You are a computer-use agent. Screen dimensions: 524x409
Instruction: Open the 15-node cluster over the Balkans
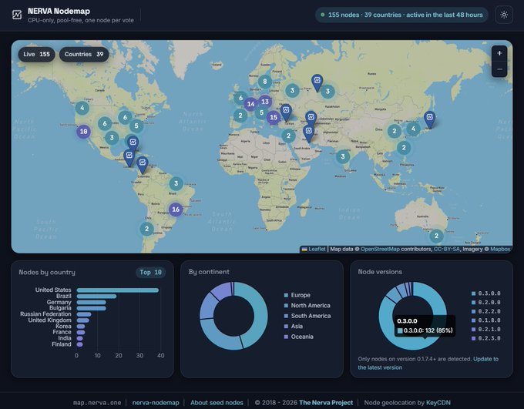(274, 117)
